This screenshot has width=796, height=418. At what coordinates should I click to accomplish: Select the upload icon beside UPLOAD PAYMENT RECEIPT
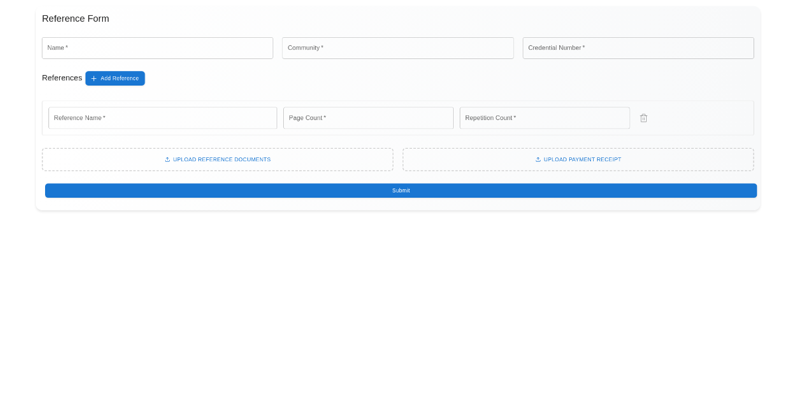pos(539,159)
